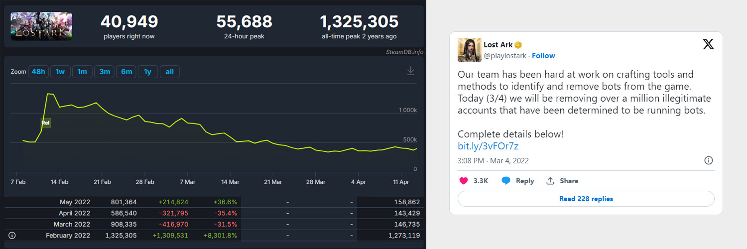Click the April 2022 row label
This screenshot has height=249, width=747.
74,213
